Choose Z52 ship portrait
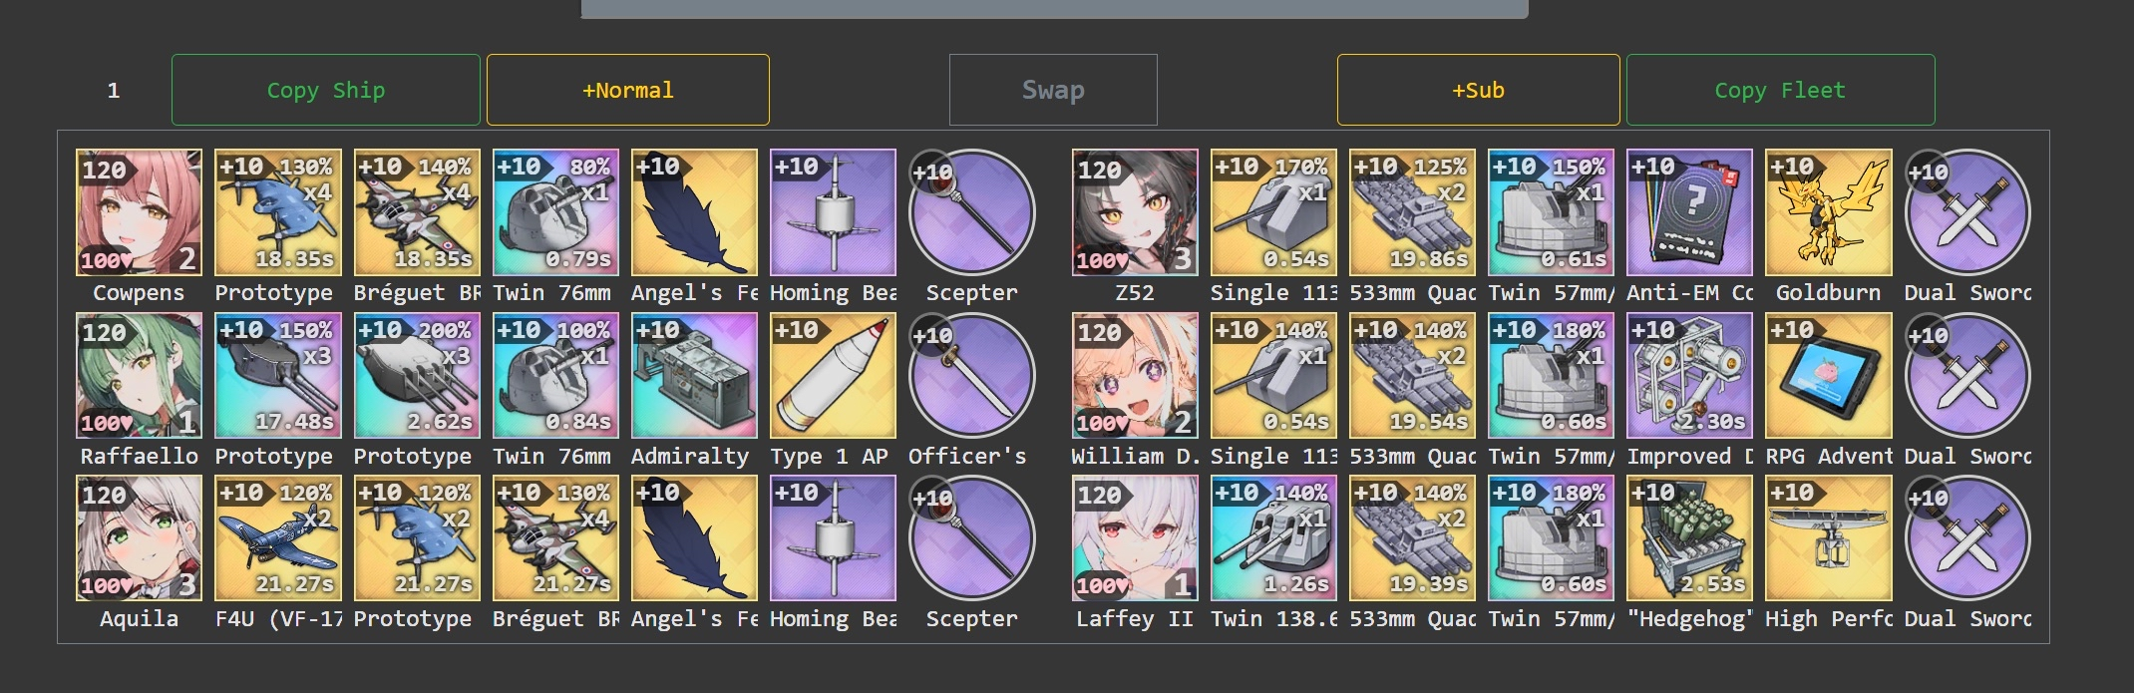Image resolution: width=2134 pixels, height=693 pixels. coord(1135,212)
